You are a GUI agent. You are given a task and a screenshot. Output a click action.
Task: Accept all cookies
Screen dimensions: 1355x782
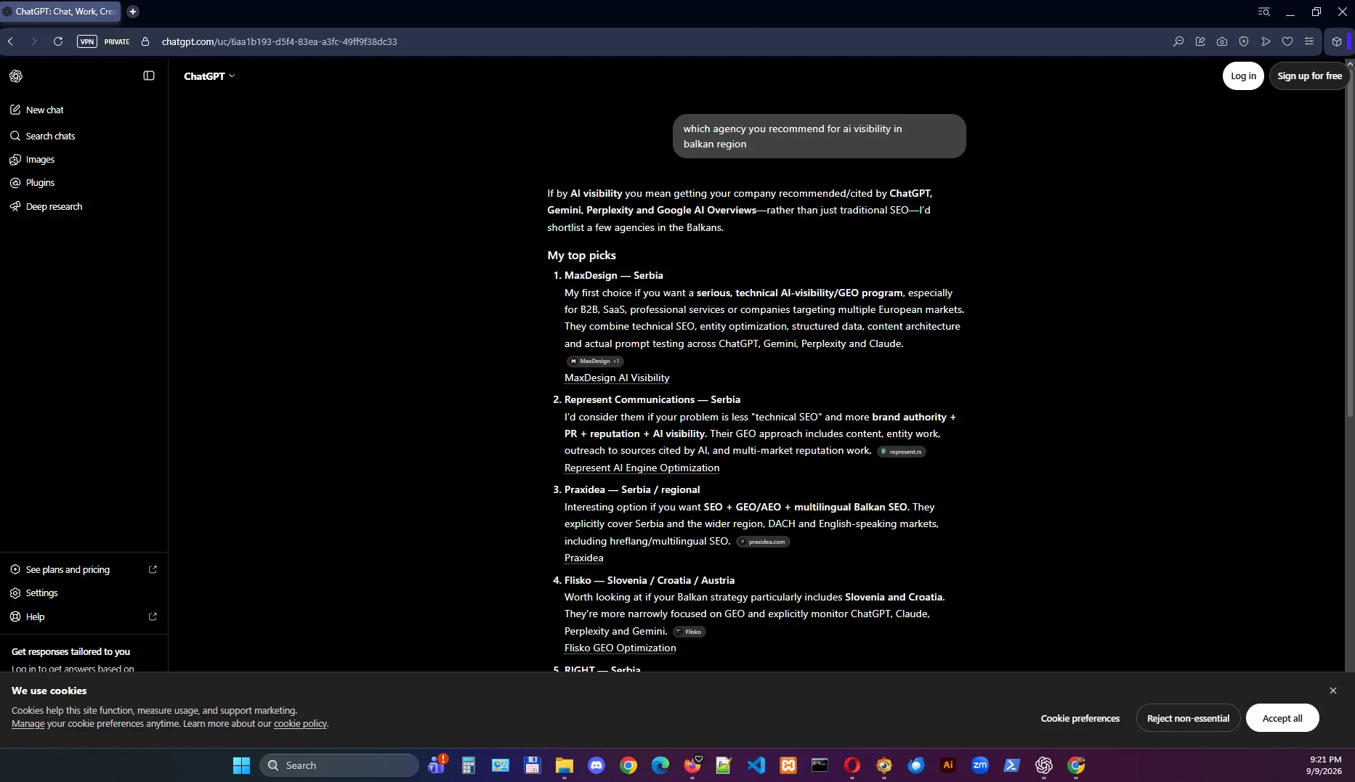pos(1282,718)
